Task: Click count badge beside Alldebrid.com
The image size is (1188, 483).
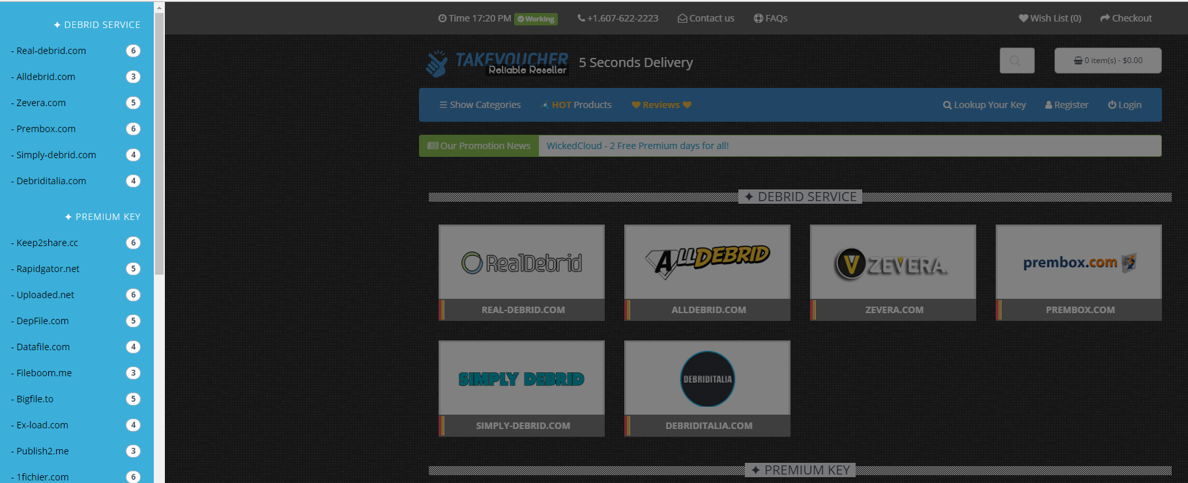Action: pyautogui.click(x=133, y=77)
